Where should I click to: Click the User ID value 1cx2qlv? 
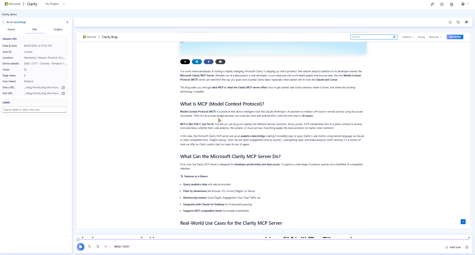[x=28, y=52]
